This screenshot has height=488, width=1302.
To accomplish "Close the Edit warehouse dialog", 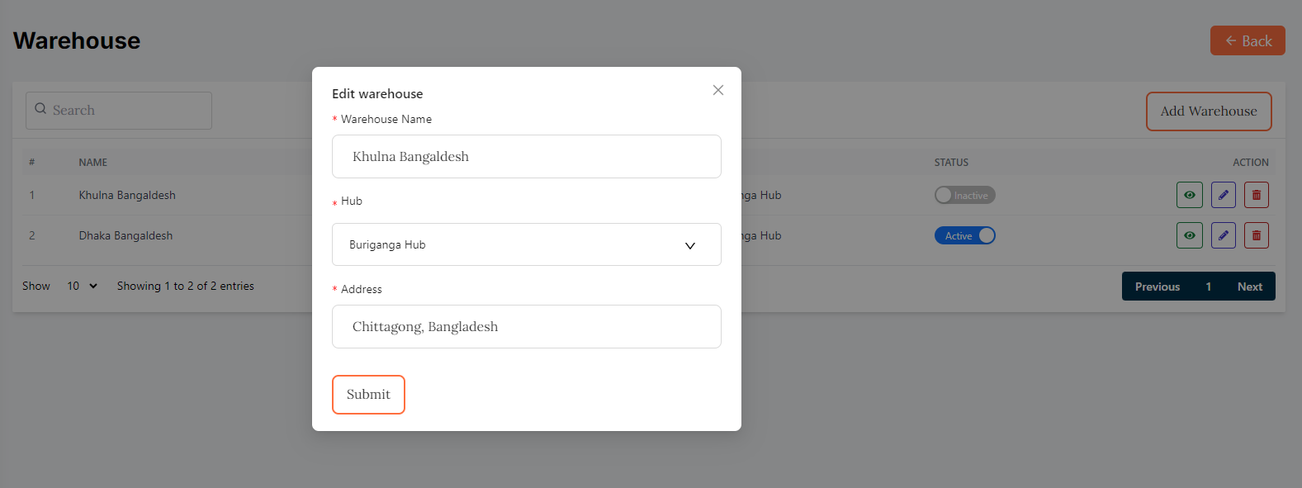I will [x=717, y=90].
